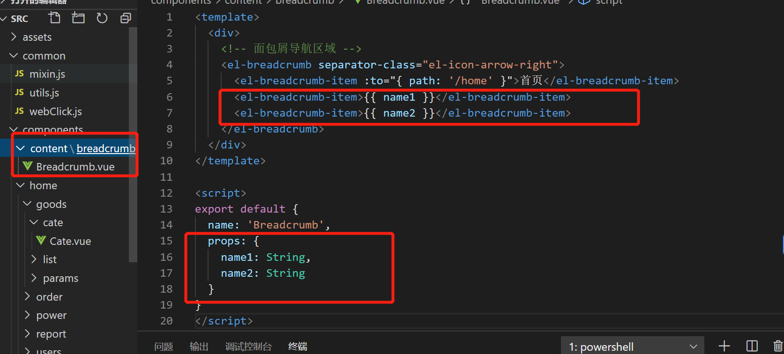Viewport: 784px width, 354px height.
Task: Expand the params folder
Action: [x=34, y=278]
